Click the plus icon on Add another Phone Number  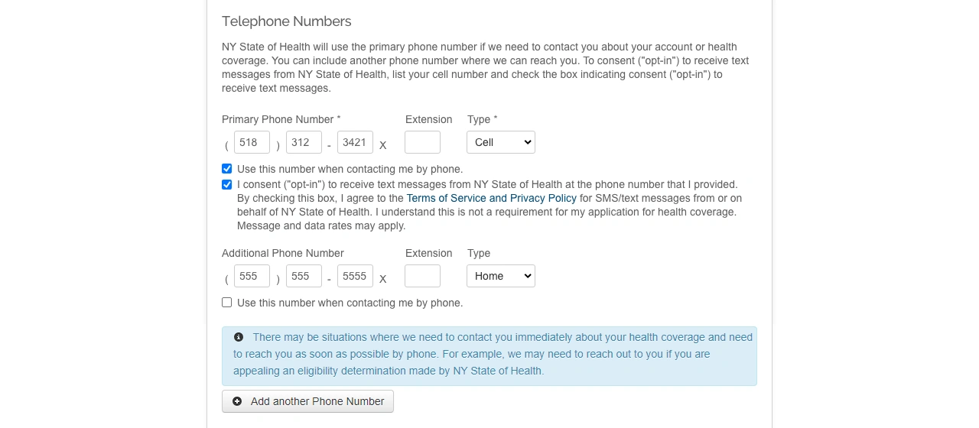(x=237, y=401)
